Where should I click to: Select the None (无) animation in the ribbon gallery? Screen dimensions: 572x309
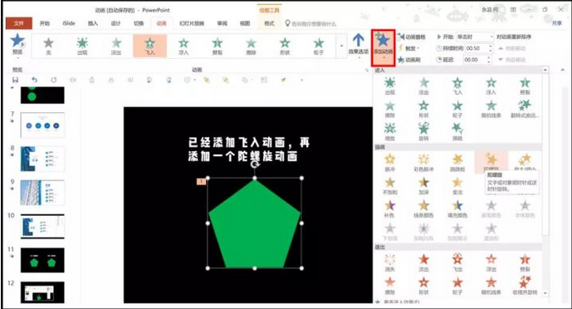(48, 46)
